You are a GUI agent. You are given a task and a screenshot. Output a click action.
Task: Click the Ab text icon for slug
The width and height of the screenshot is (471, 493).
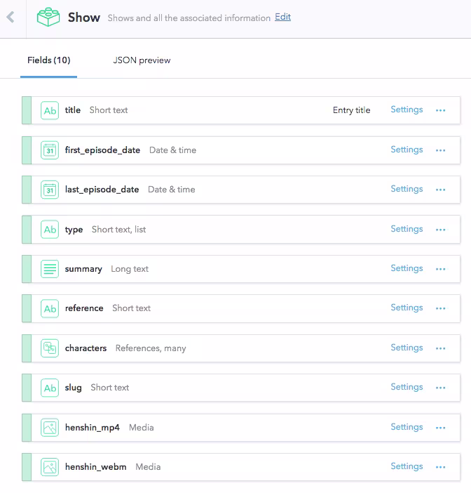50,388
